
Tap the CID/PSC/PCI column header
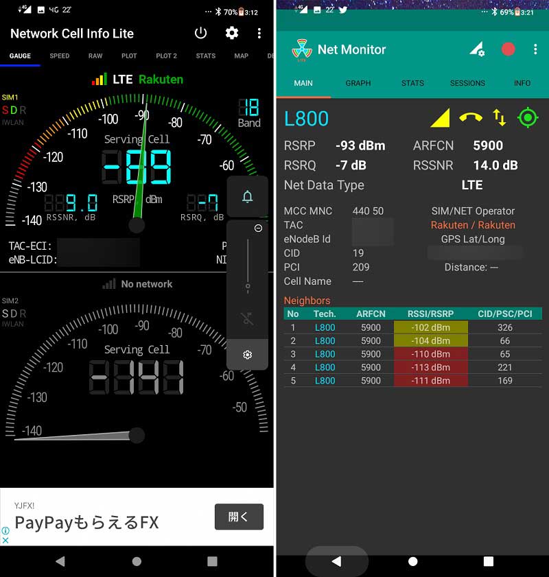(x=505, y=314)
